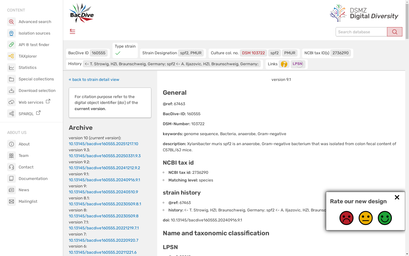Rate design with yellow neutral face
The image size is (409, 256).
(366, 218)
